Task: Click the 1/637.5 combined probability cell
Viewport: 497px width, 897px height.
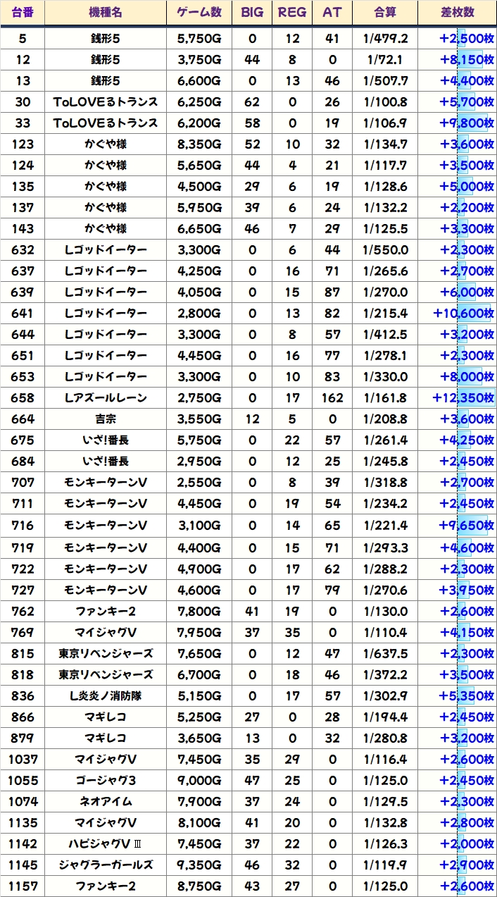Action: coord(385,654)
